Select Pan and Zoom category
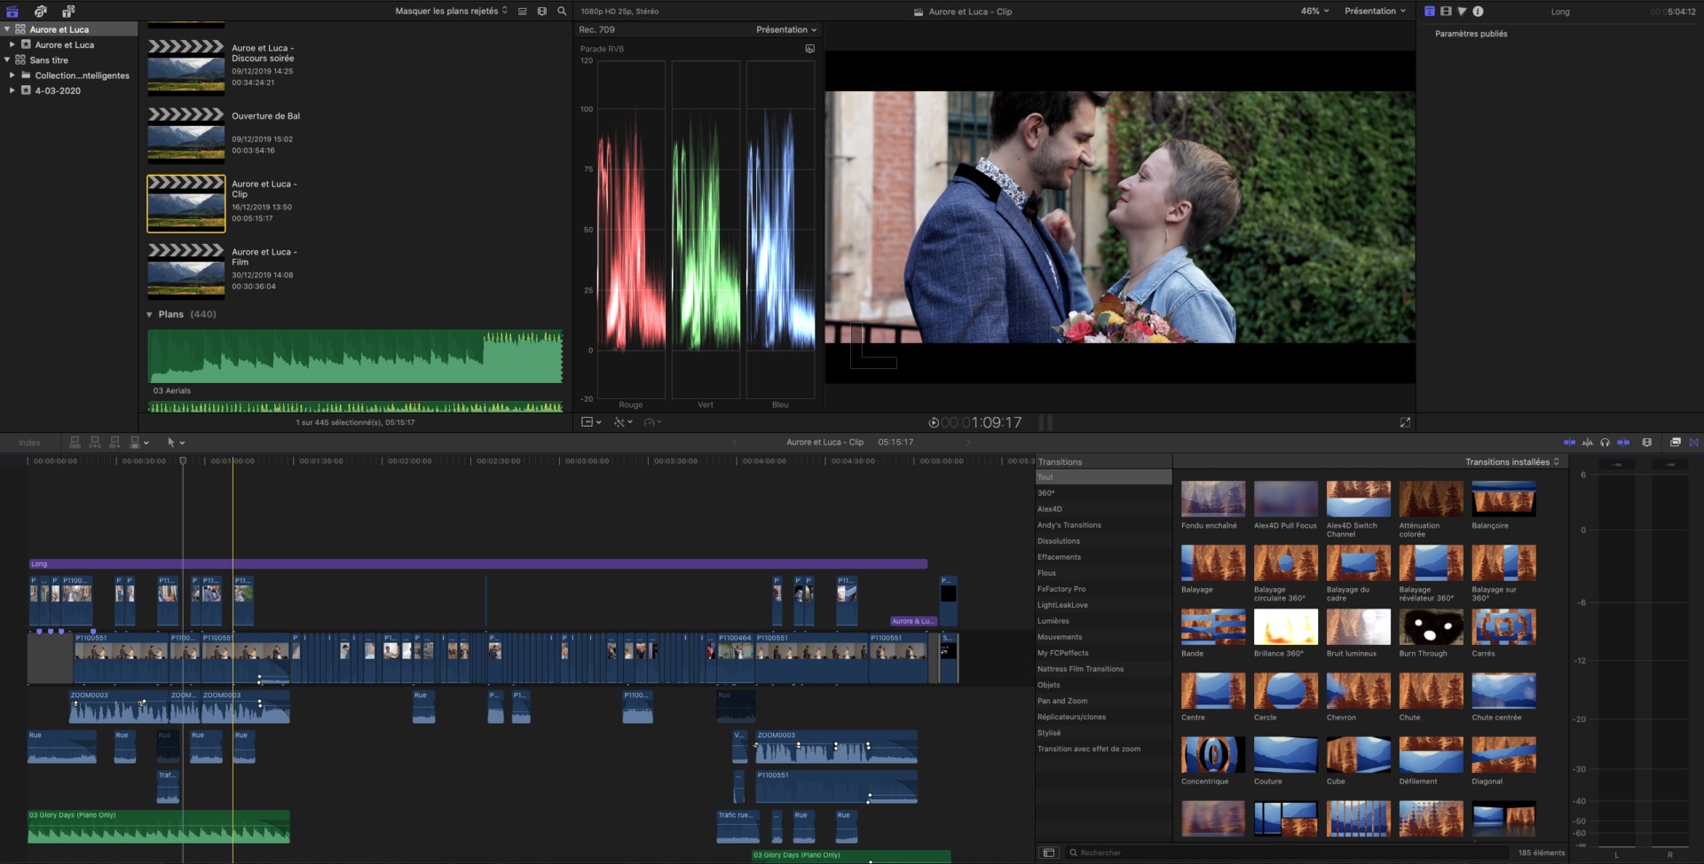 (x=1103, y=701)
